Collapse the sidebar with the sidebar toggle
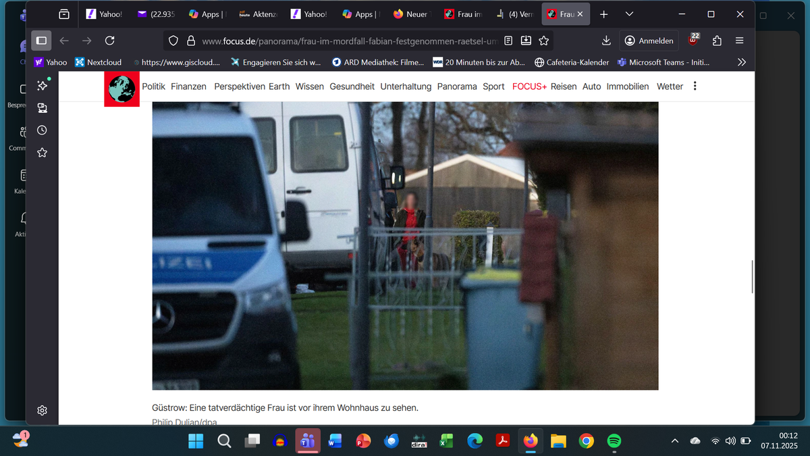 click(41, 41)
